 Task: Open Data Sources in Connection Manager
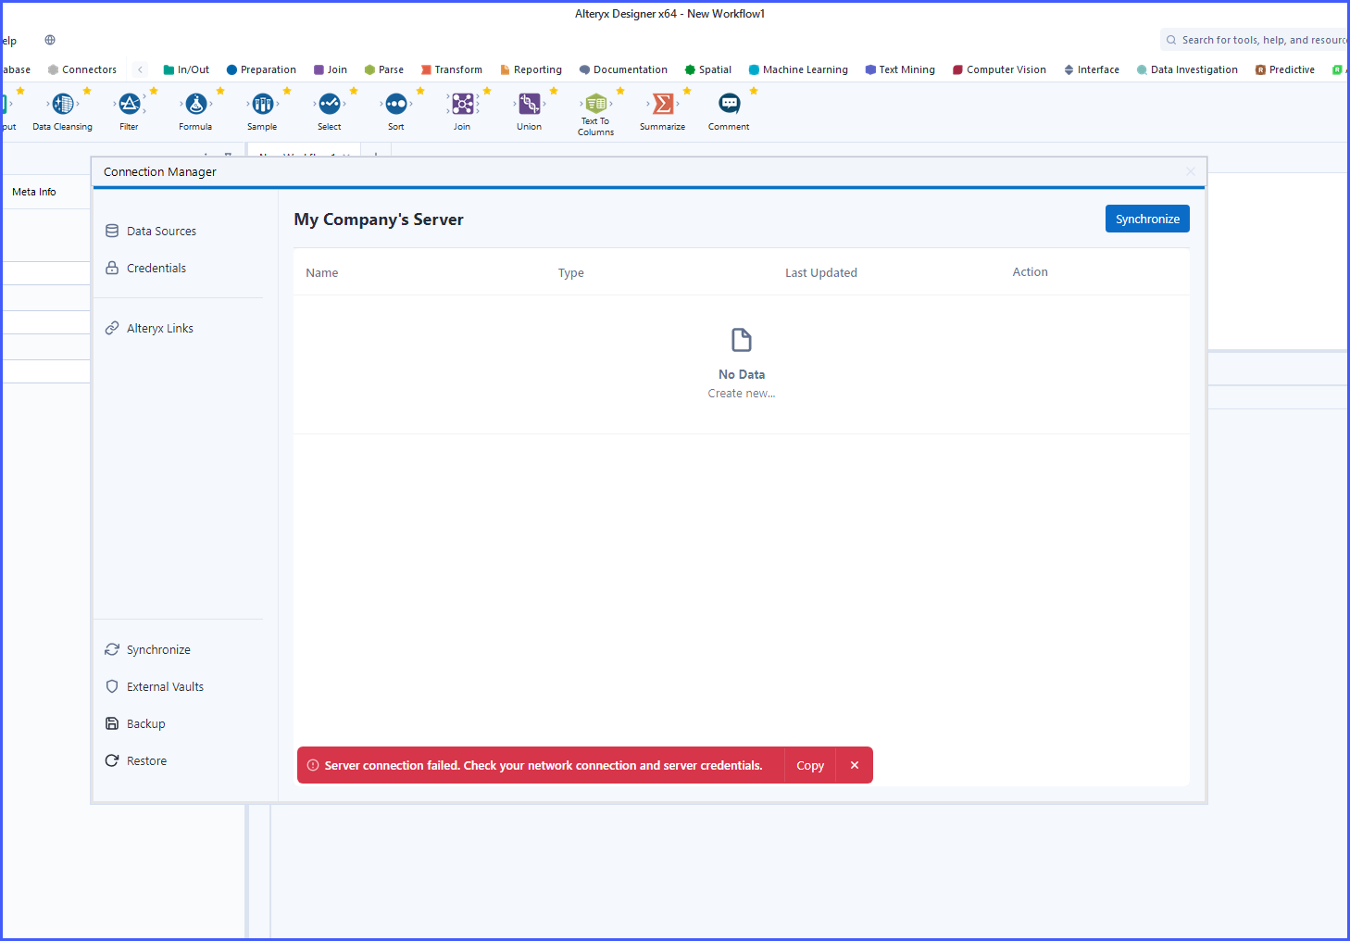pos(151,231)
